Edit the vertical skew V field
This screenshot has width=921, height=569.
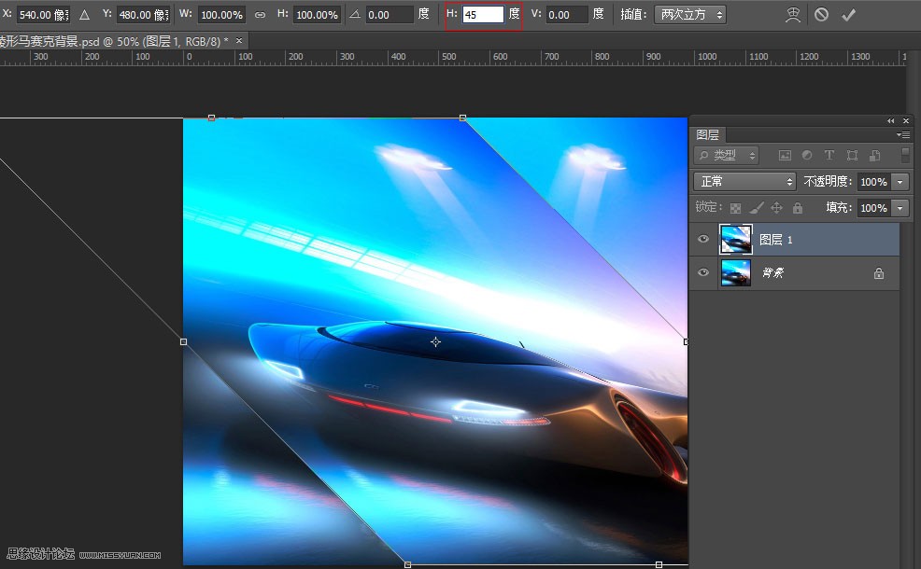point(567,15)
